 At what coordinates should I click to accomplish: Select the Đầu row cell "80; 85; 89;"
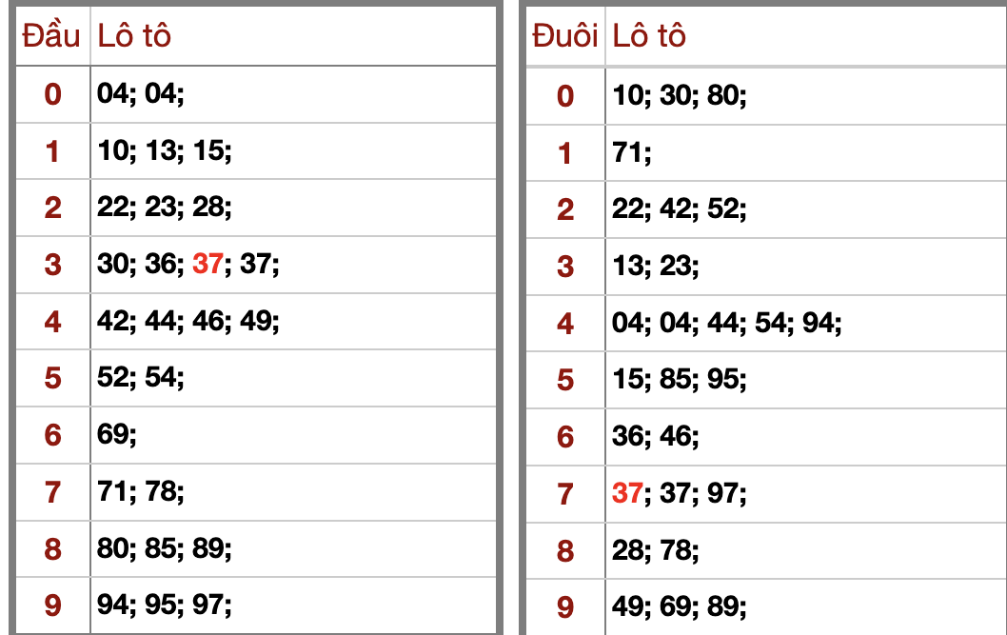165,549
